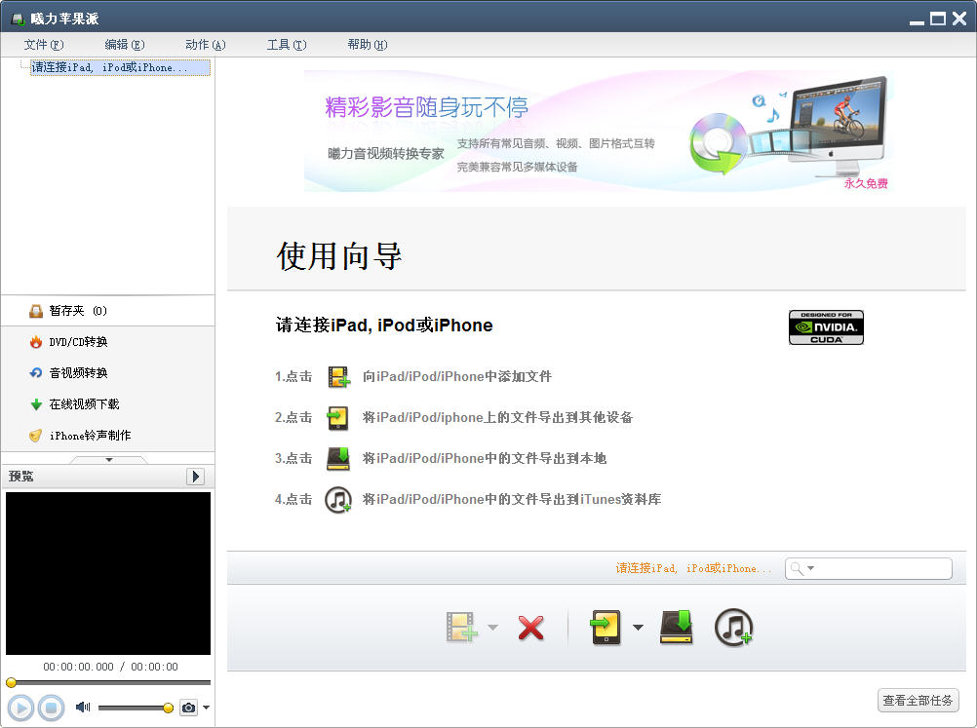977x728 pixels.
Task: Maximize the 曦力苹果派 window
Action: [x=938, y=19]
